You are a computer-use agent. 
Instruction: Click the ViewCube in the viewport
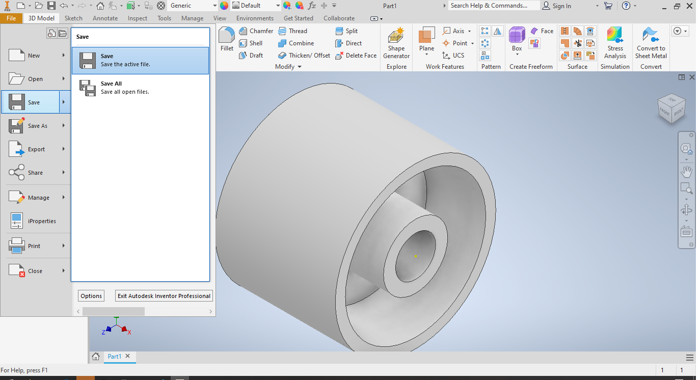click(672, 107)
